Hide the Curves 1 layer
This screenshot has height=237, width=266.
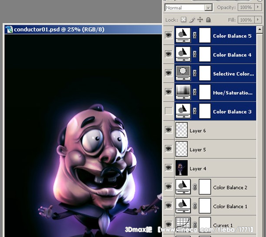169,224
